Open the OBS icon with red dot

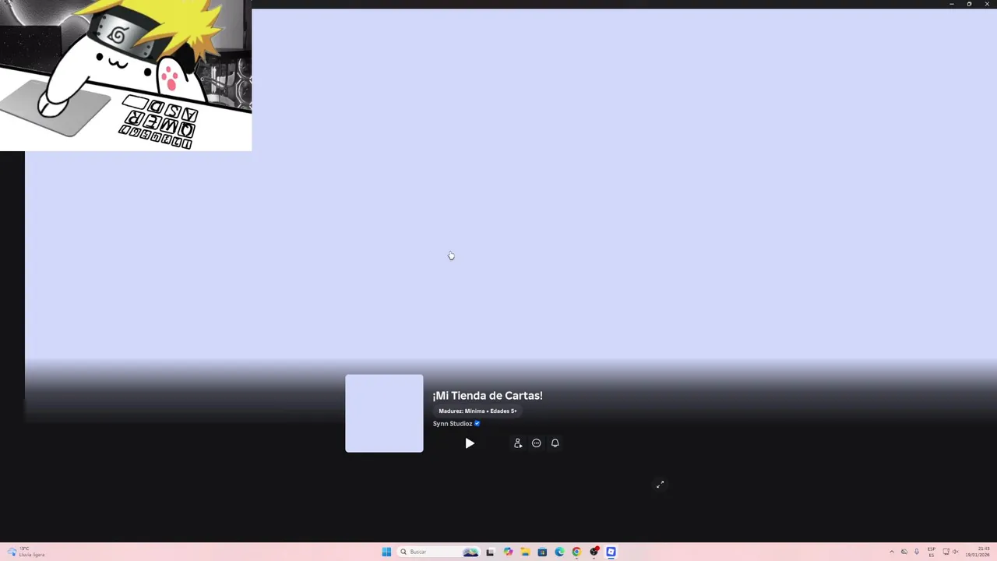594,552
